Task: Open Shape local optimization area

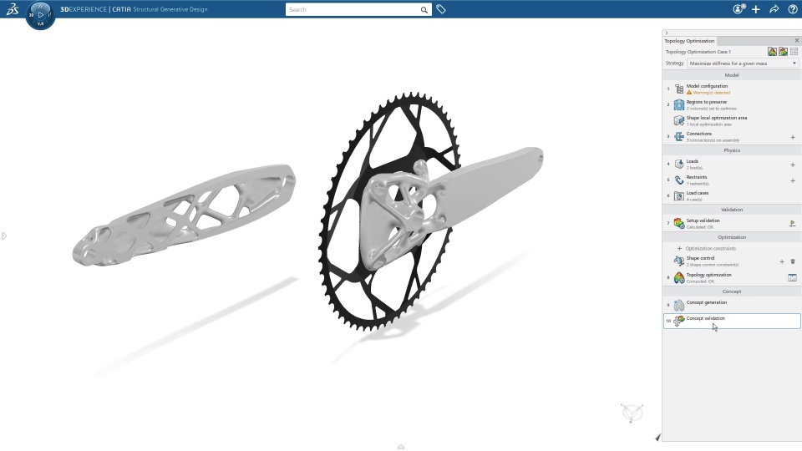Action: tap(732, 120)
